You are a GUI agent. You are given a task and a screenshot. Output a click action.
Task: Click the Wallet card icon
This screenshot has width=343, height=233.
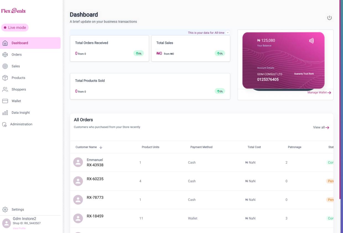[5, 101]
